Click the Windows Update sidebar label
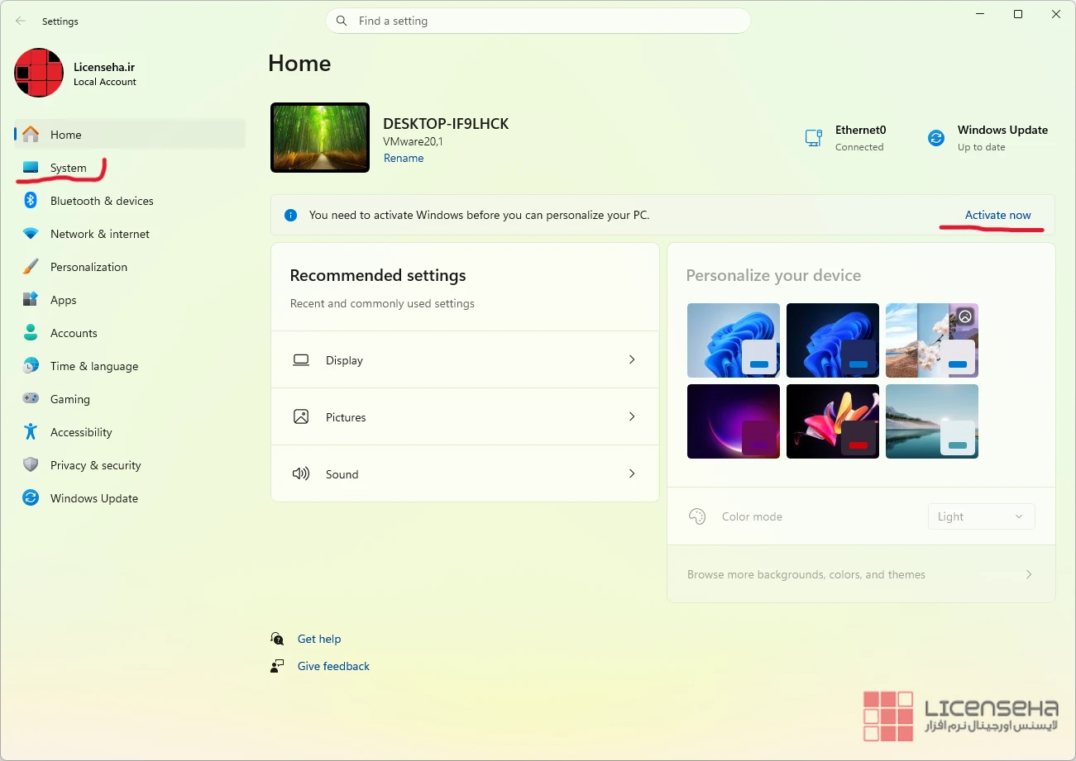This screenshot has height=761, width=1076. click(94, 498)
